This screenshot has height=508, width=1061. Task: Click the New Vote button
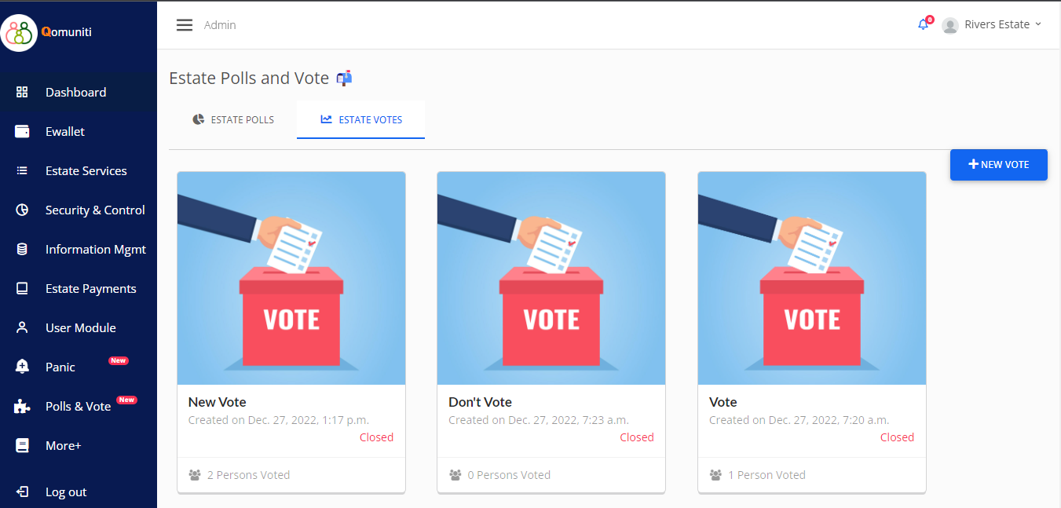(998, 165)
